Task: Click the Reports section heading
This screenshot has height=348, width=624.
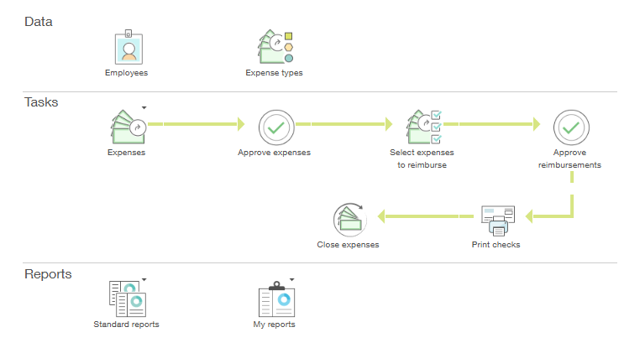Action: [x=48, y=274]
